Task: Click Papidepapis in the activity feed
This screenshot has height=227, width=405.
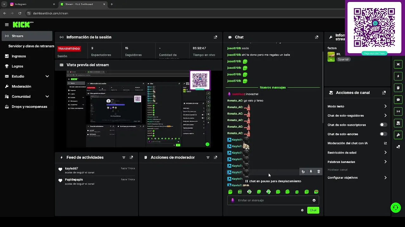Action: click(74, 179)
